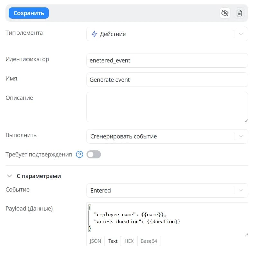Click the Идентификатор input field

[x=167, y=60]
